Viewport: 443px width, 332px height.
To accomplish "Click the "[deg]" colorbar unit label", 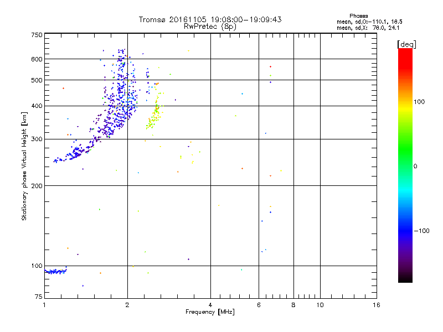I will [x=406, y=44].
